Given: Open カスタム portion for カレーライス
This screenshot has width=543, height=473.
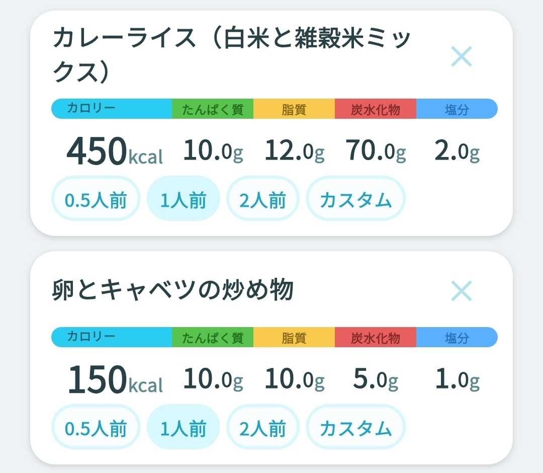Looking at the screenshot, I should (x=355, y=199).
